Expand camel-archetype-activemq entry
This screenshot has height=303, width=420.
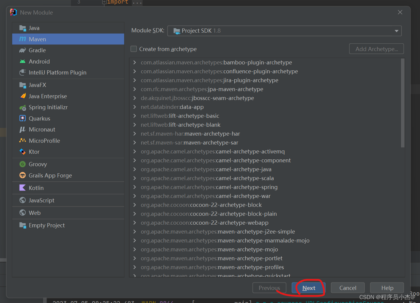pos(135,151)
